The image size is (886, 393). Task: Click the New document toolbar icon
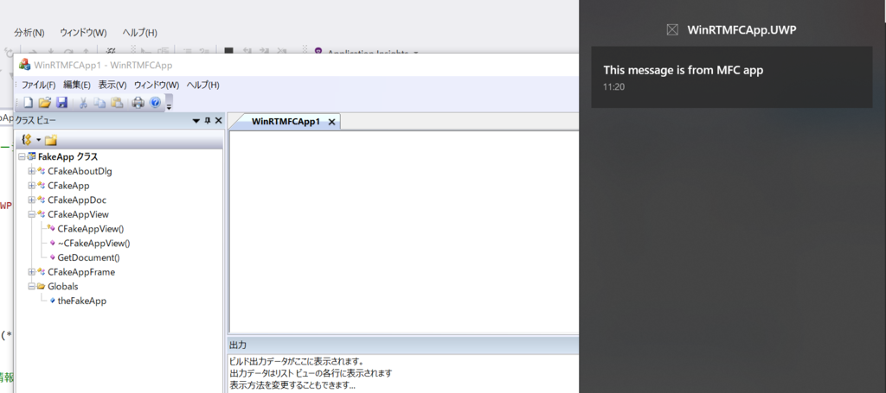[x=28, y=103]
